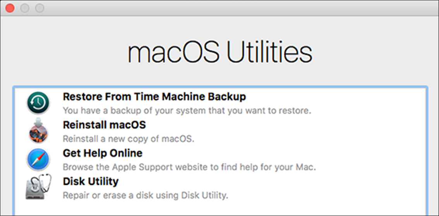Close the macOS Utilities window
Viewport: 439px width, 216px height.
pos(10,8)
